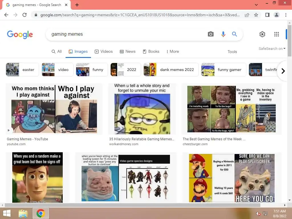This screenshot has height=219, width=292.
Task: Open The Best Gaming Memes of the Week link
Action: [x=214, y=139]
